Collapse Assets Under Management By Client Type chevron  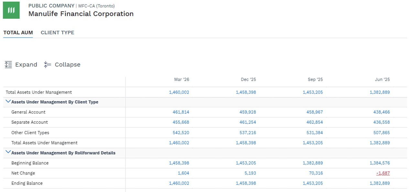[x=8, y=101]
